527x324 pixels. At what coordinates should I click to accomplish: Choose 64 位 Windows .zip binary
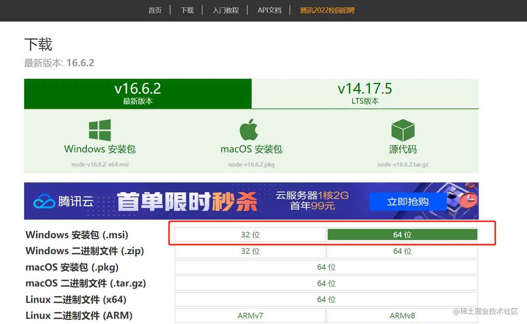[x=403, y=251]
